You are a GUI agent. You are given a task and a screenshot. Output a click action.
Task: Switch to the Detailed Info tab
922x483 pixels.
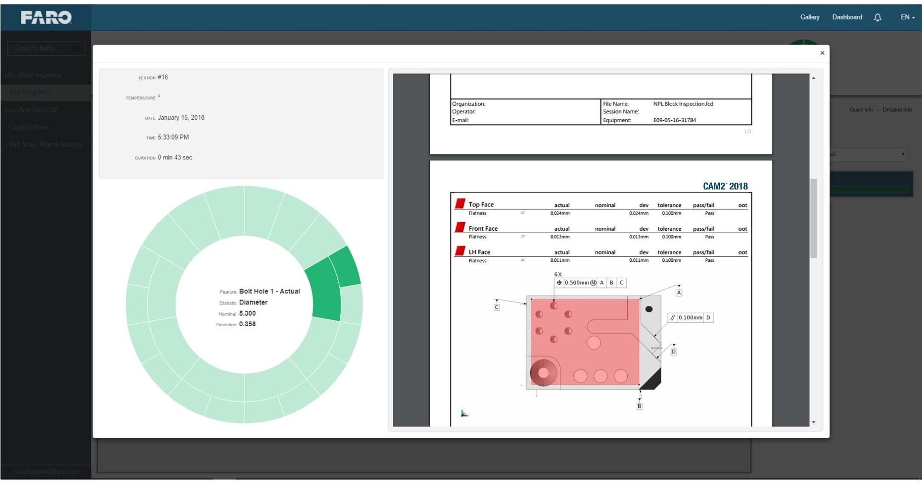(x=897, y=110)
